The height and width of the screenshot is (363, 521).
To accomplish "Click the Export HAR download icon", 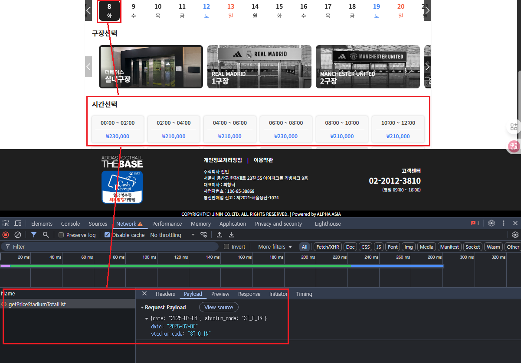I will (232, 235).
